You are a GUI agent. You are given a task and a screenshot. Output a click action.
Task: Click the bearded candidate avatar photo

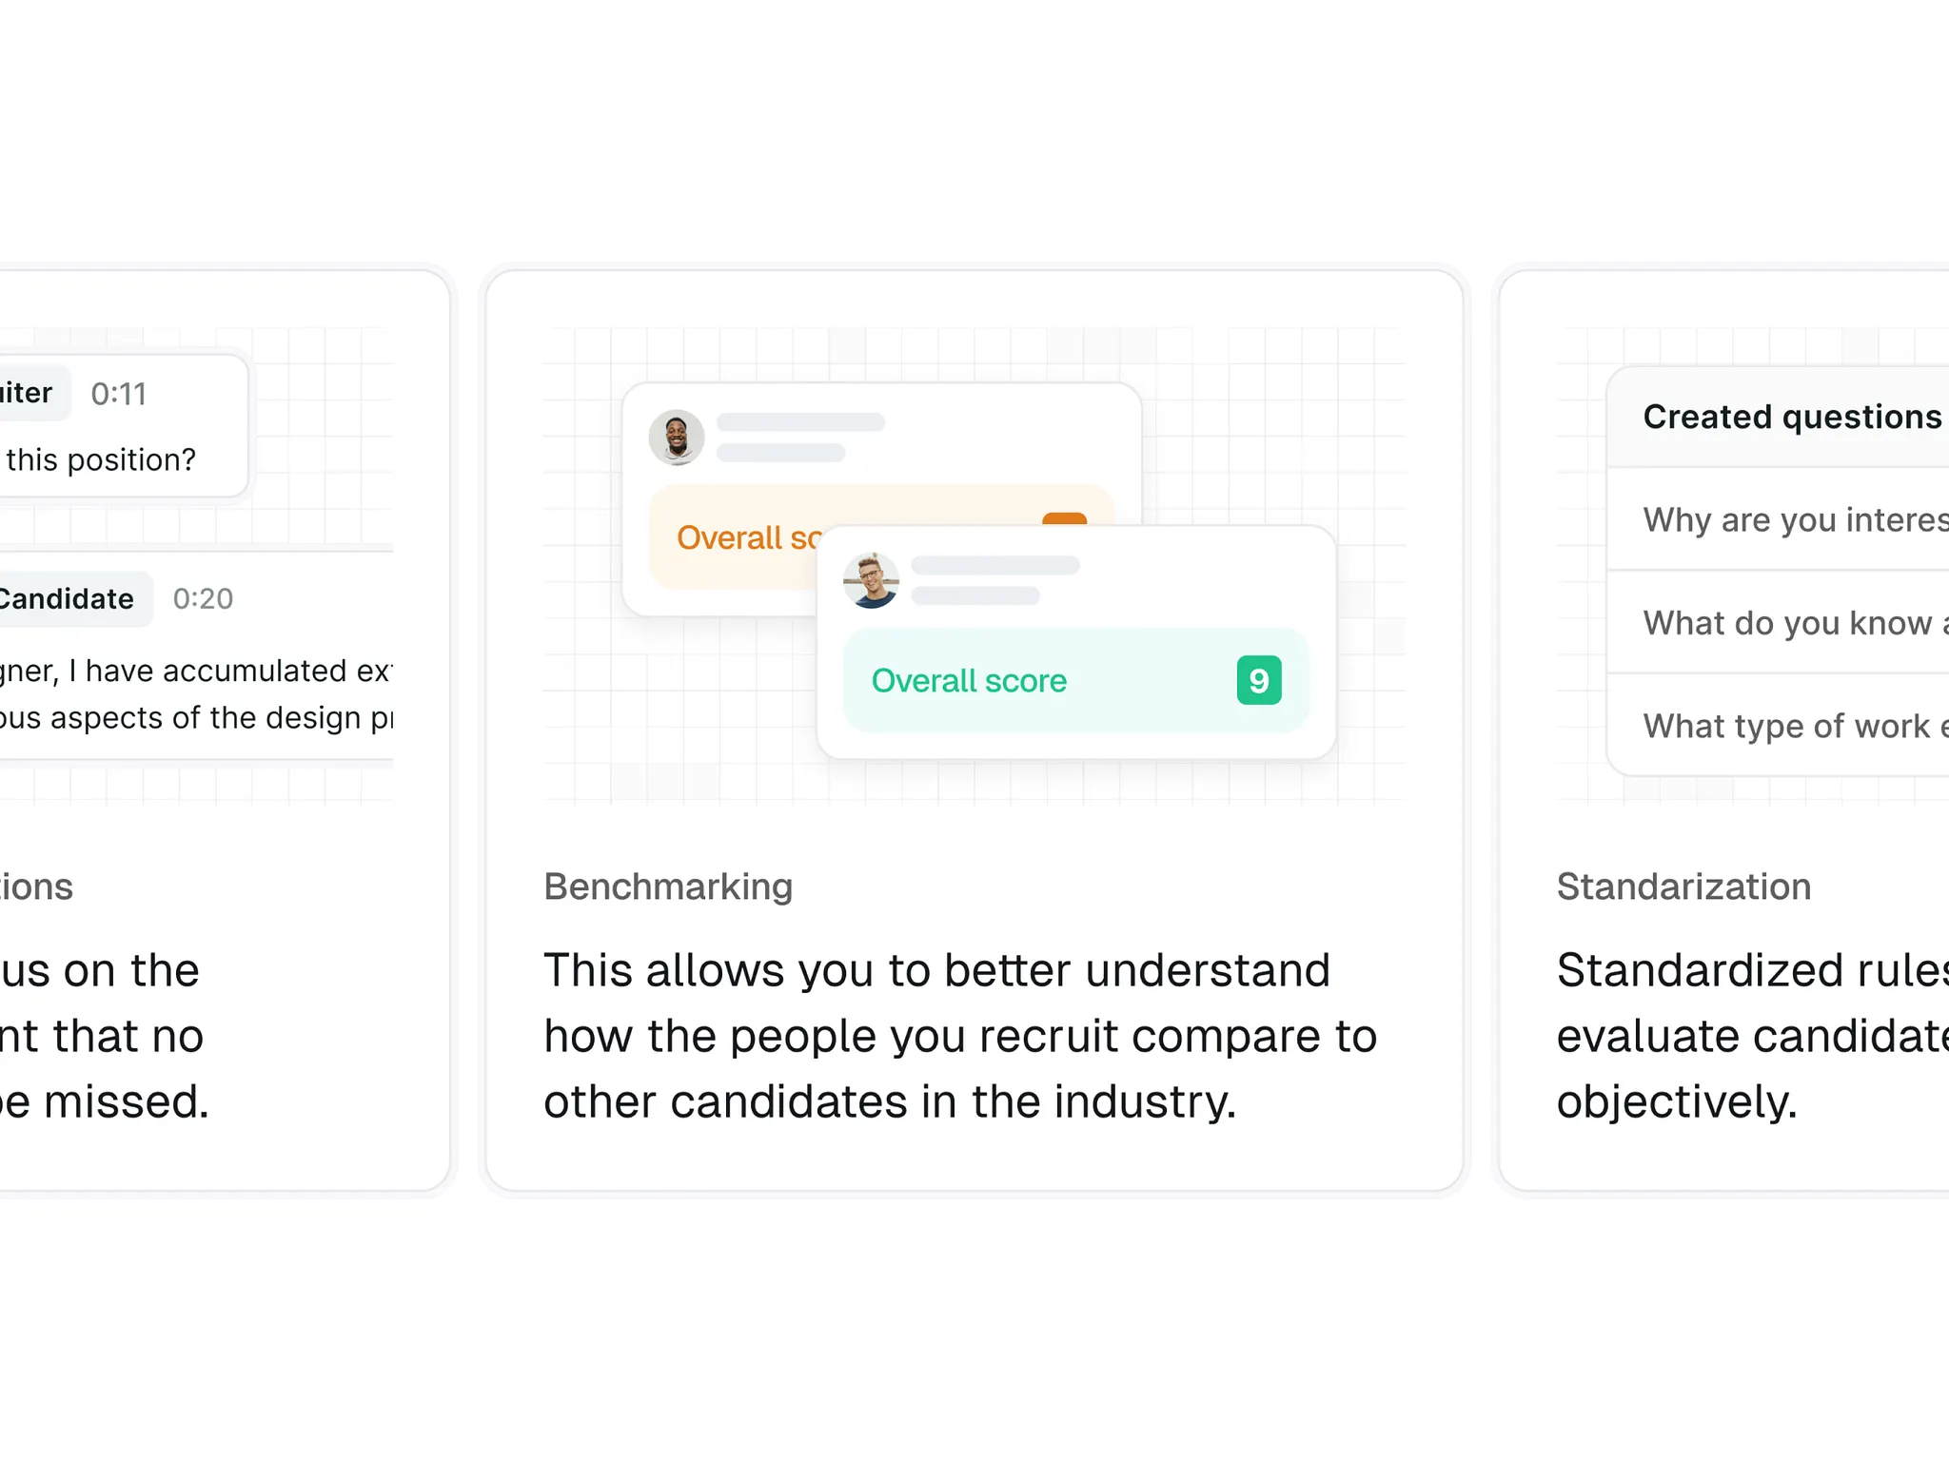tap(676, 438)
